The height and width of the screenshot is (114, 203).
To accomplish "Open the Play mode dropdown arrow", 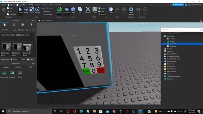I will pos(111,15).
